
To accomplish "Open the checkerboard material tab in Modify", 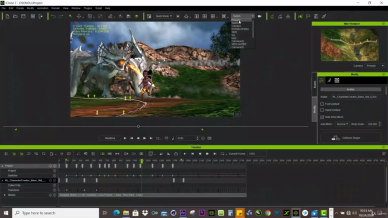I will (x=337, y=81).
